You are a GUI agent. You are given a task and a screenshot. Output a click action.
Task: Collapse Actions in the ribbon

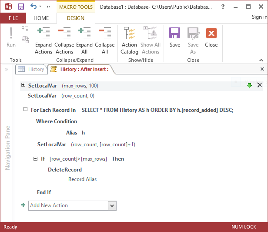[x=64, y=40]
